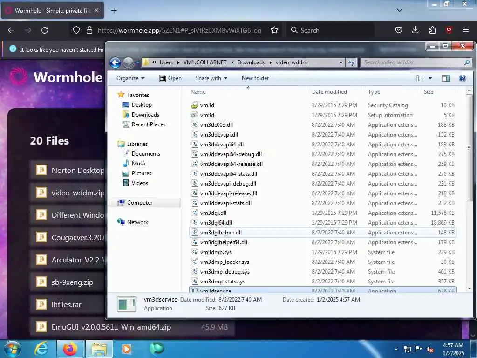The image size is (477, 358).
Task: Open Explorer help question mark icon
Action: pyautogui.click(x=463, y=78)
